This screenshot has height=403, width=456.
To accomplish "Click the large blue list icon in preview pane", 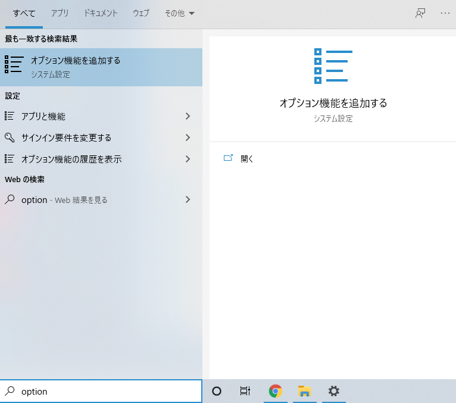I will point(333,66).
